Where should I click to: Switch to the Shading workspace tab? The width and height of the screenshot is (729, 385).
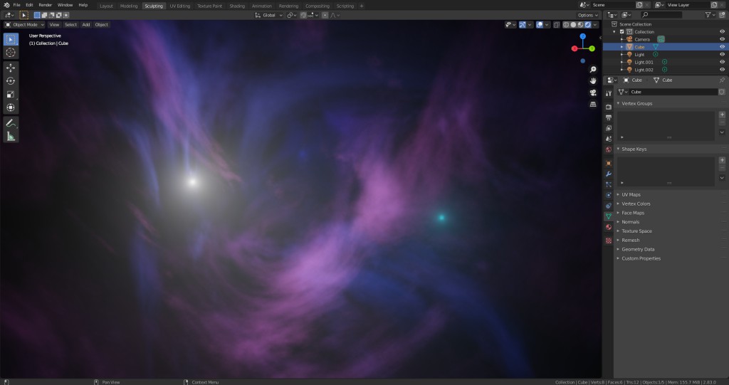tap(237, 6)
